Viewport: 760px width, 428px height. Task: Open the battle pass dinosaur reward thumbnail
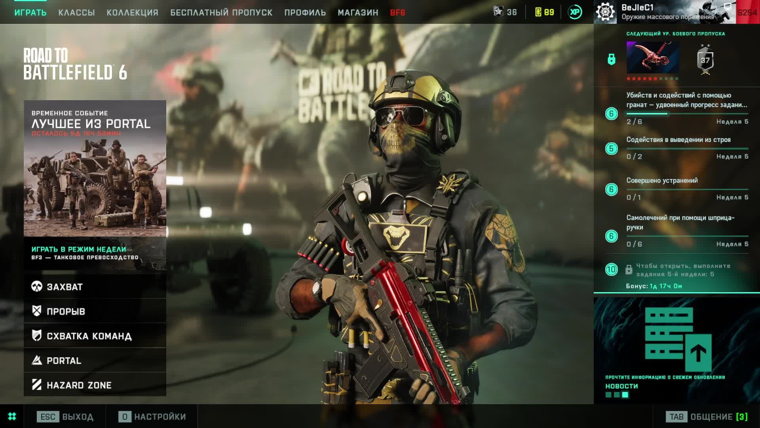coord(653,58)
